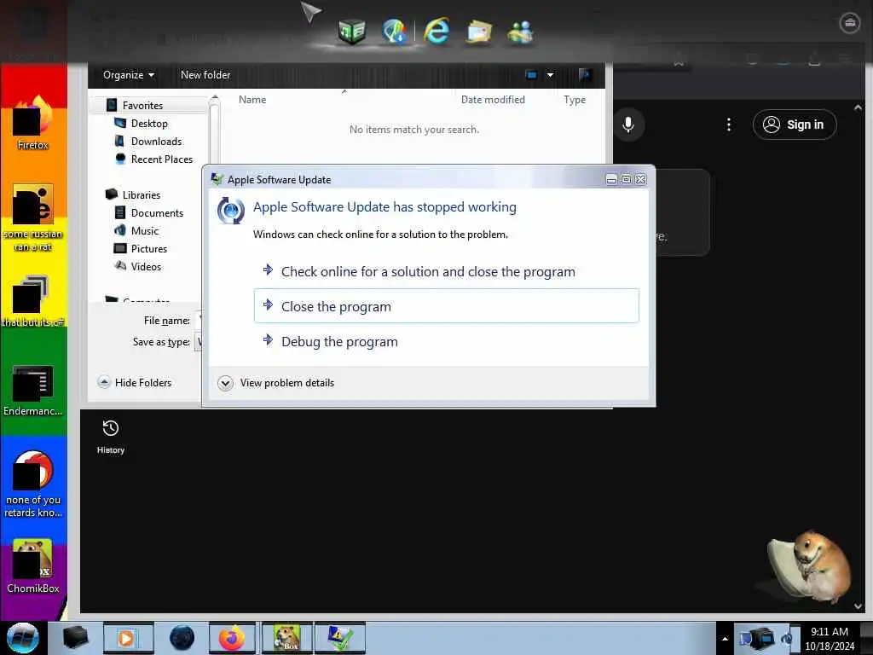Click the navigation pane scroll up arrow
The width and height of the screenshot is (873, 655).
coord(215,99)
